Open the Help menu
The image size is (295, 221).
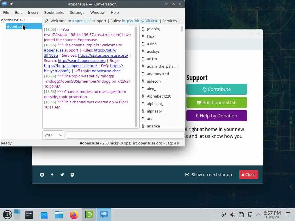tap(115, 12)
